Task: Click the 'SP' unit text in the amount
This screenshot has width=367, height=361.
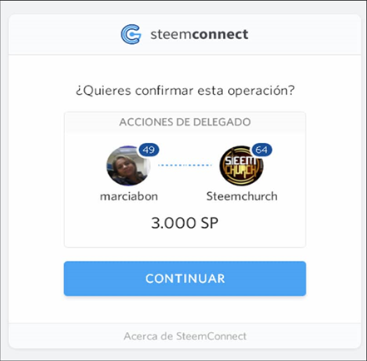Action: [x=210, y=223]
